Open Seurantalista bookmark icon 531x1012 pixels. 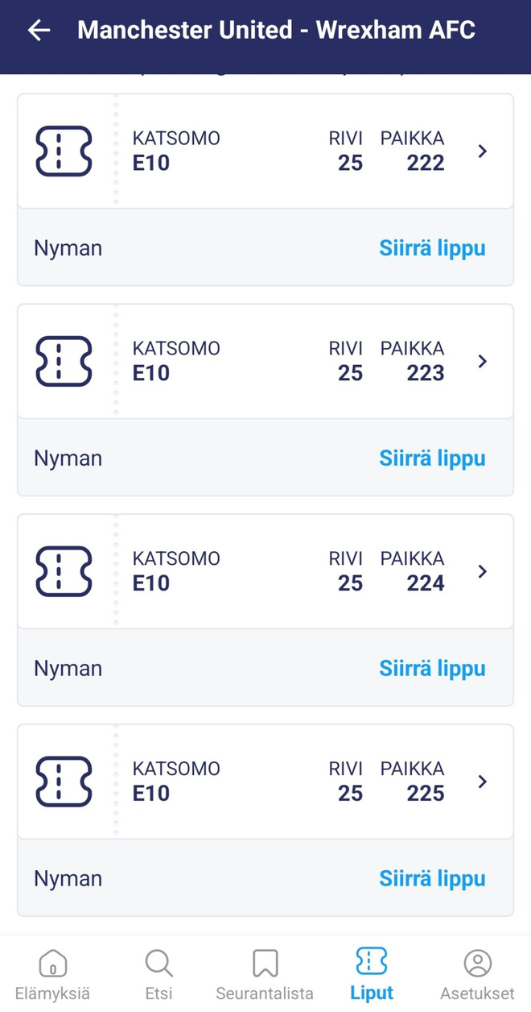click(265, 963)
